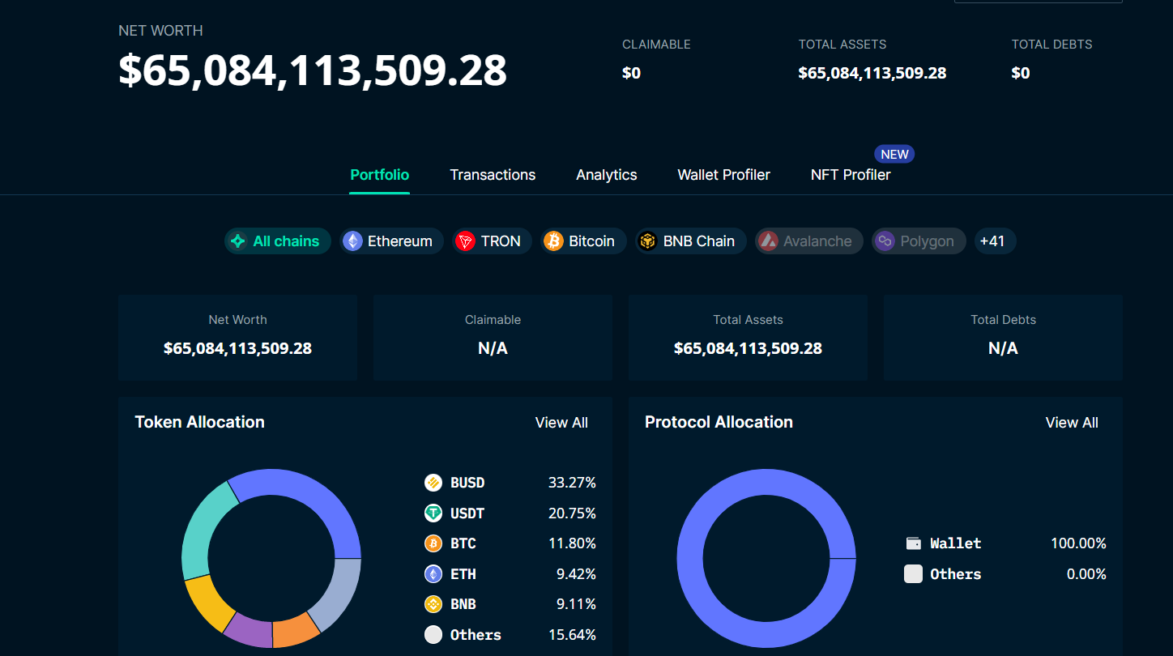1173x656 pixels.
Task: Open the Analytics tab
Action: [x=607, y=175]
